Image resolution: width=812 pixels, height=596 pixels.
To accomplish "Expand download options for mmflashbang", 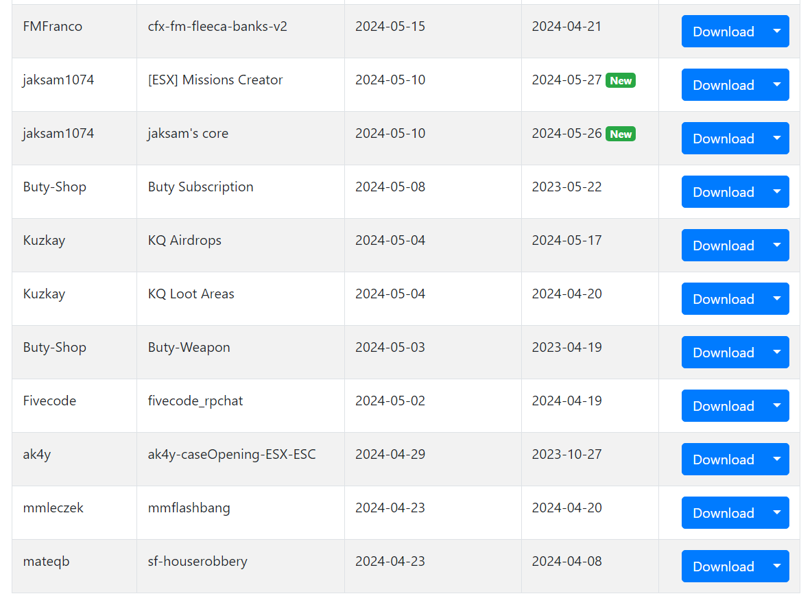I will pos(777,513).
